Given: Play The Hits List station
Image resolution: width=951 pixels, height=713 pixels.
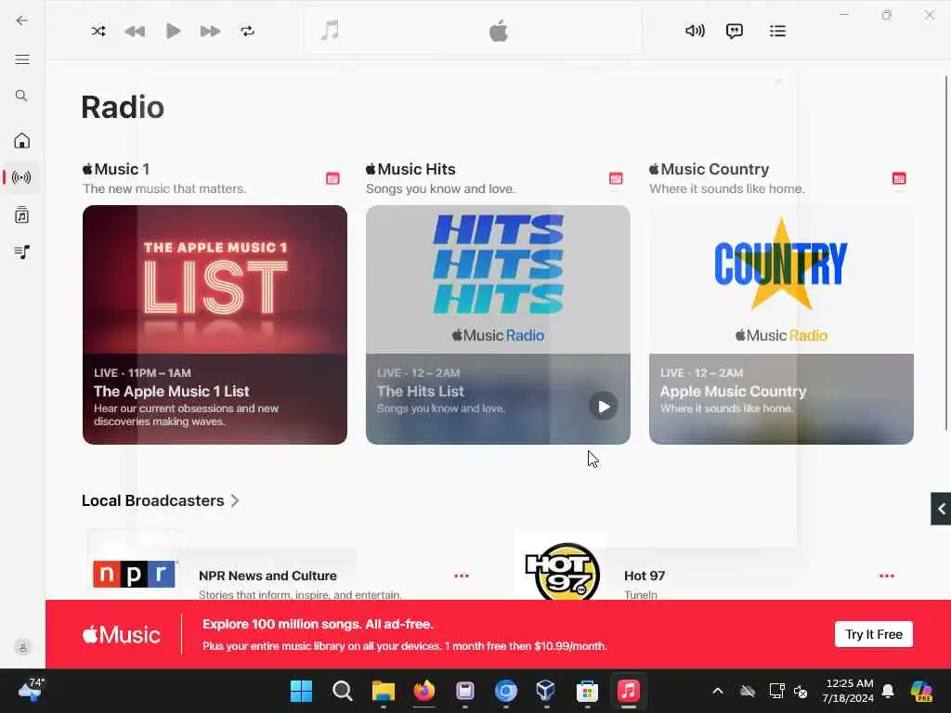Looking at the screenshot, I should click(604, 407).
